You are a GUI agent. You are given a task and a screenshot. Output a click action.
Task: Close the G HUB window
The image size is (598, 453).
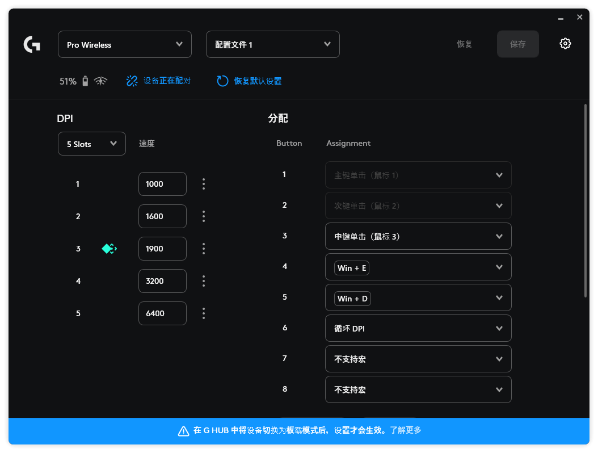click(580, 17)
